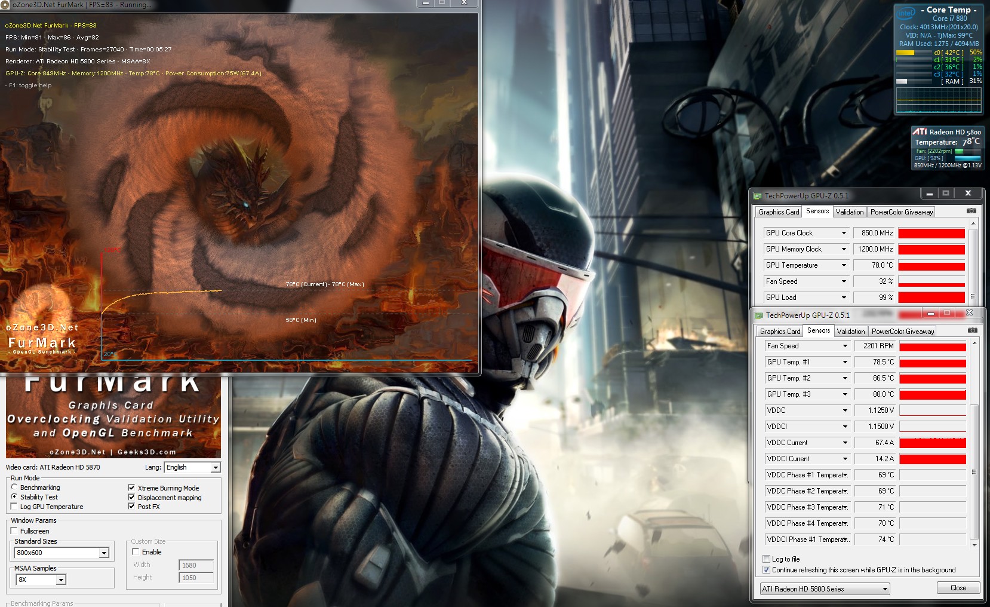Click GPU-Z title bar icon of lower window
The height and width of the screenshot is (607, 990).
[x=759, y=315]
